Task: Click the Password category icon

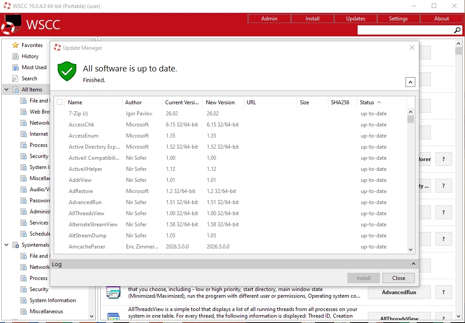Action: click(24, 201)
